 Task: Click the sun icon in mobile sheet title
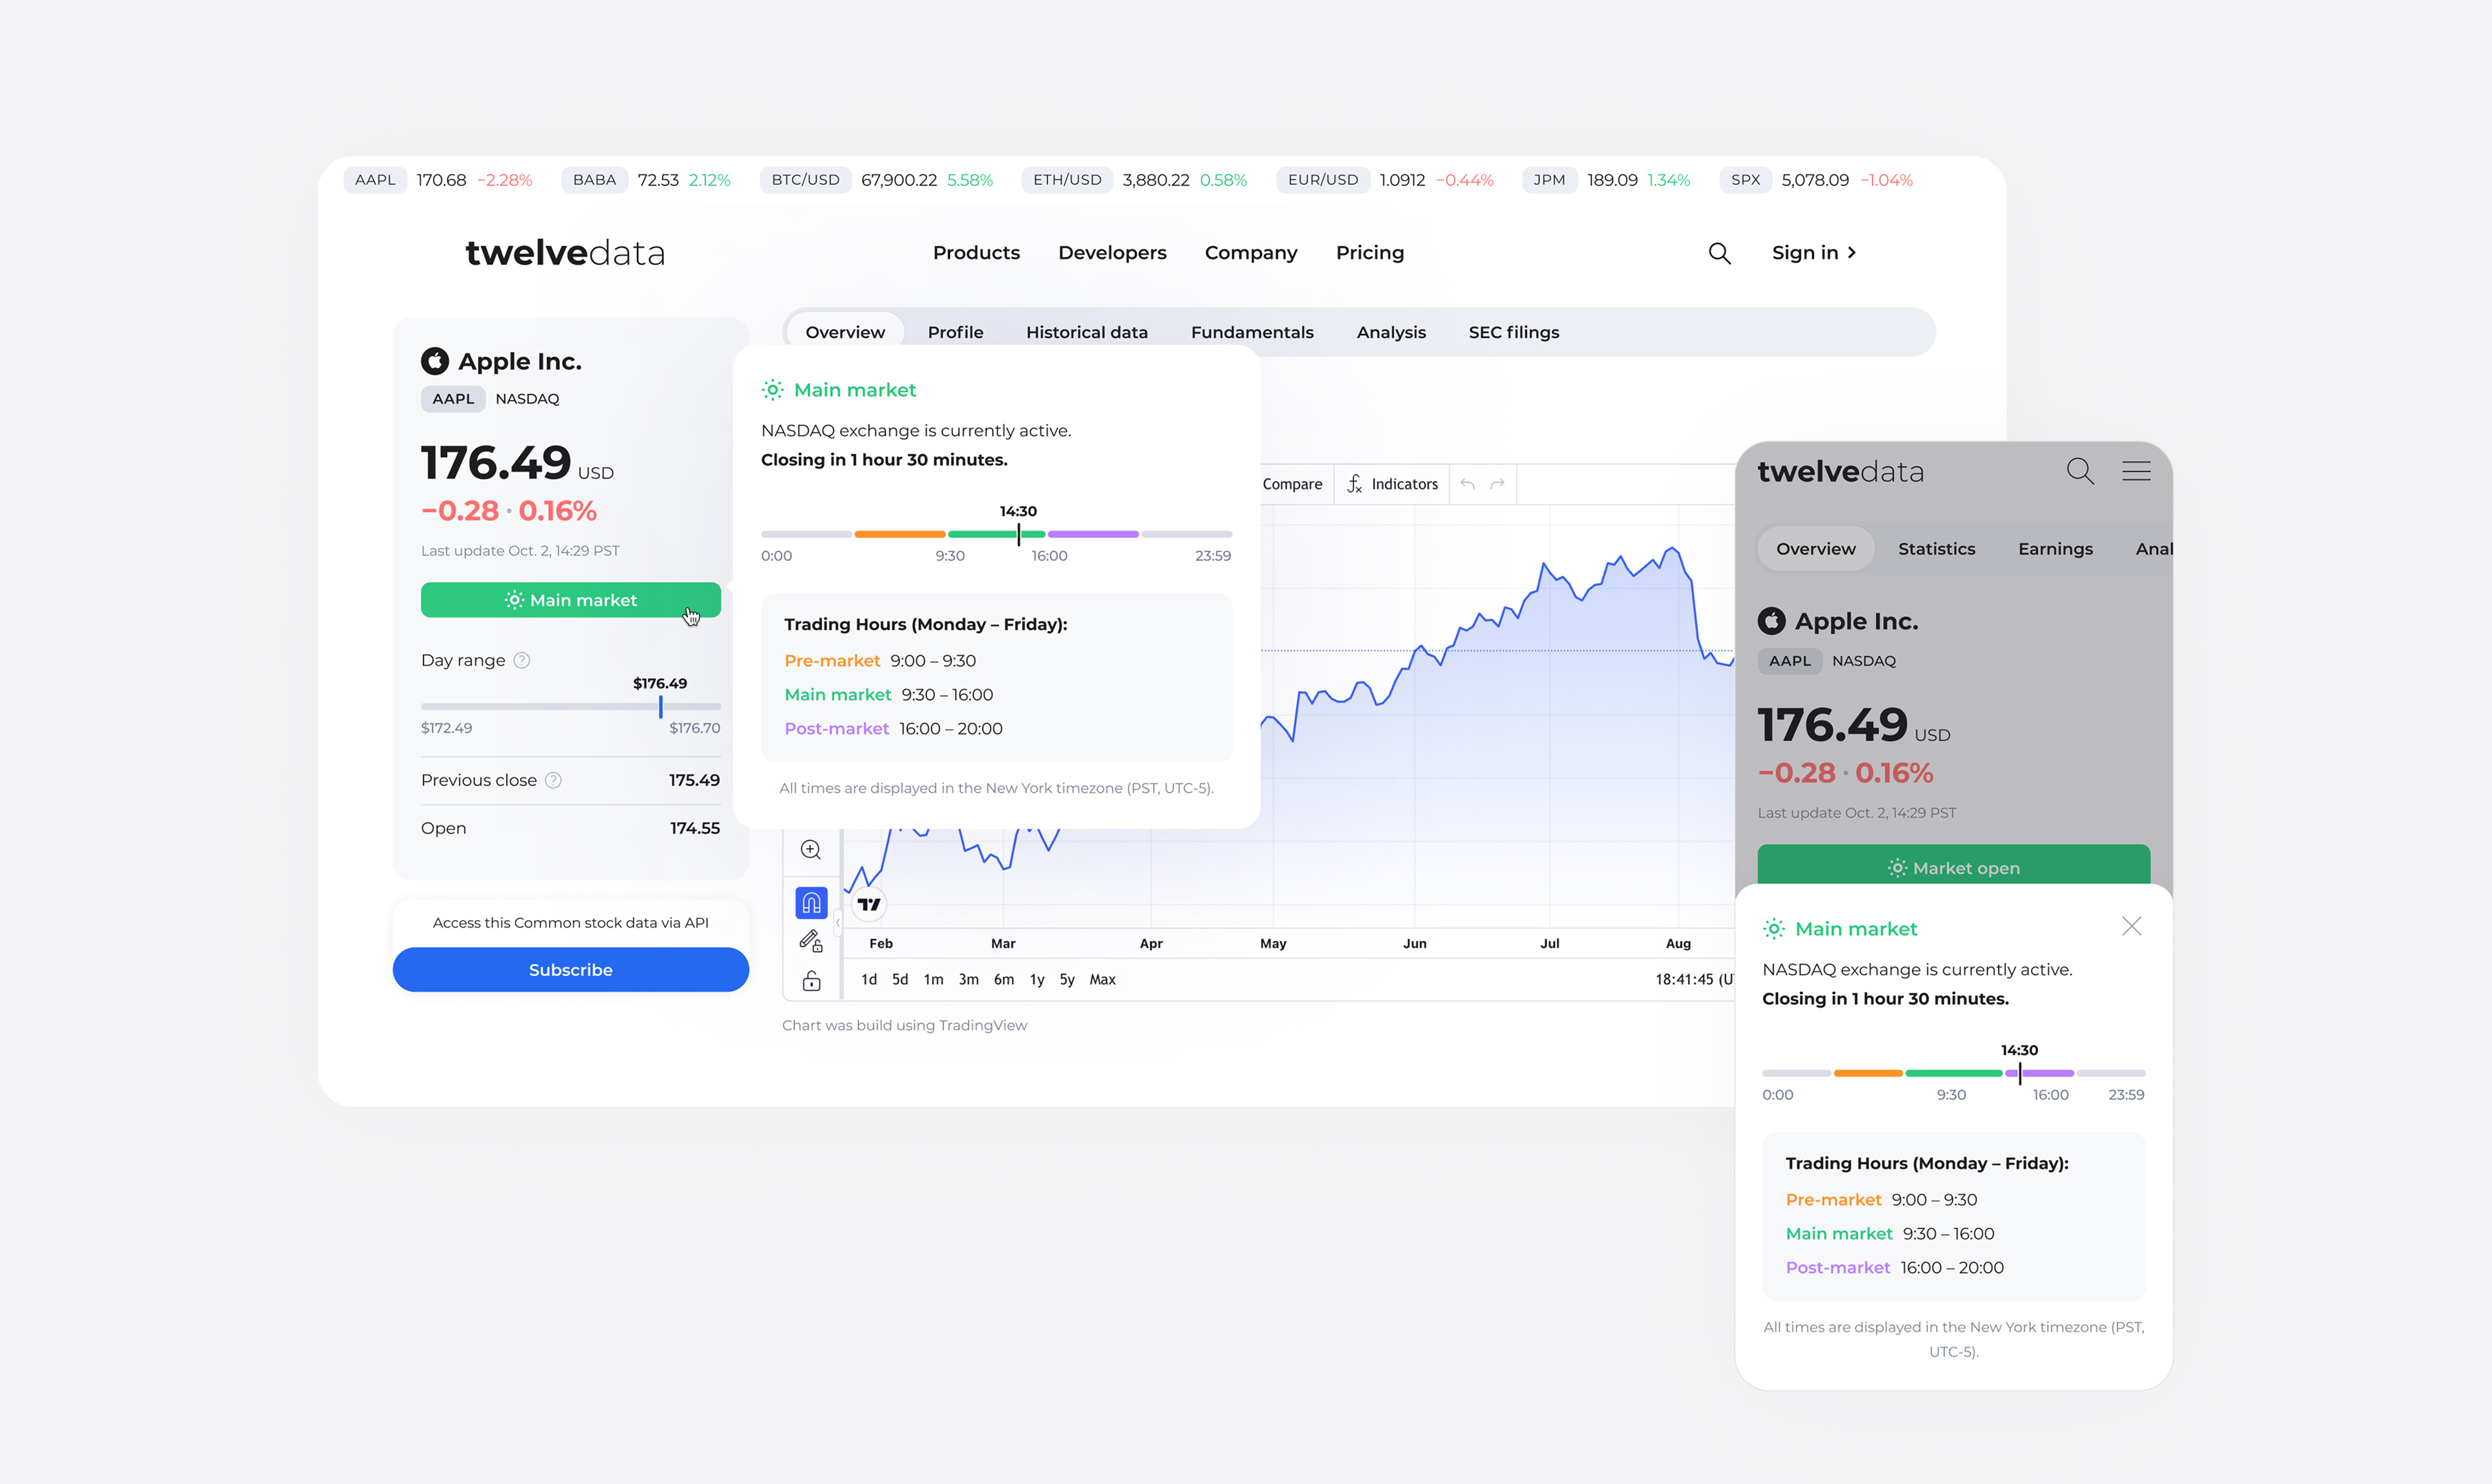click(1773, 929)
